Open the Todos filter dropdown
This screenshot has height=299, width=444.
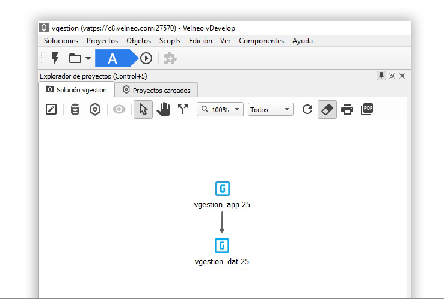click(x=270, y=109)
